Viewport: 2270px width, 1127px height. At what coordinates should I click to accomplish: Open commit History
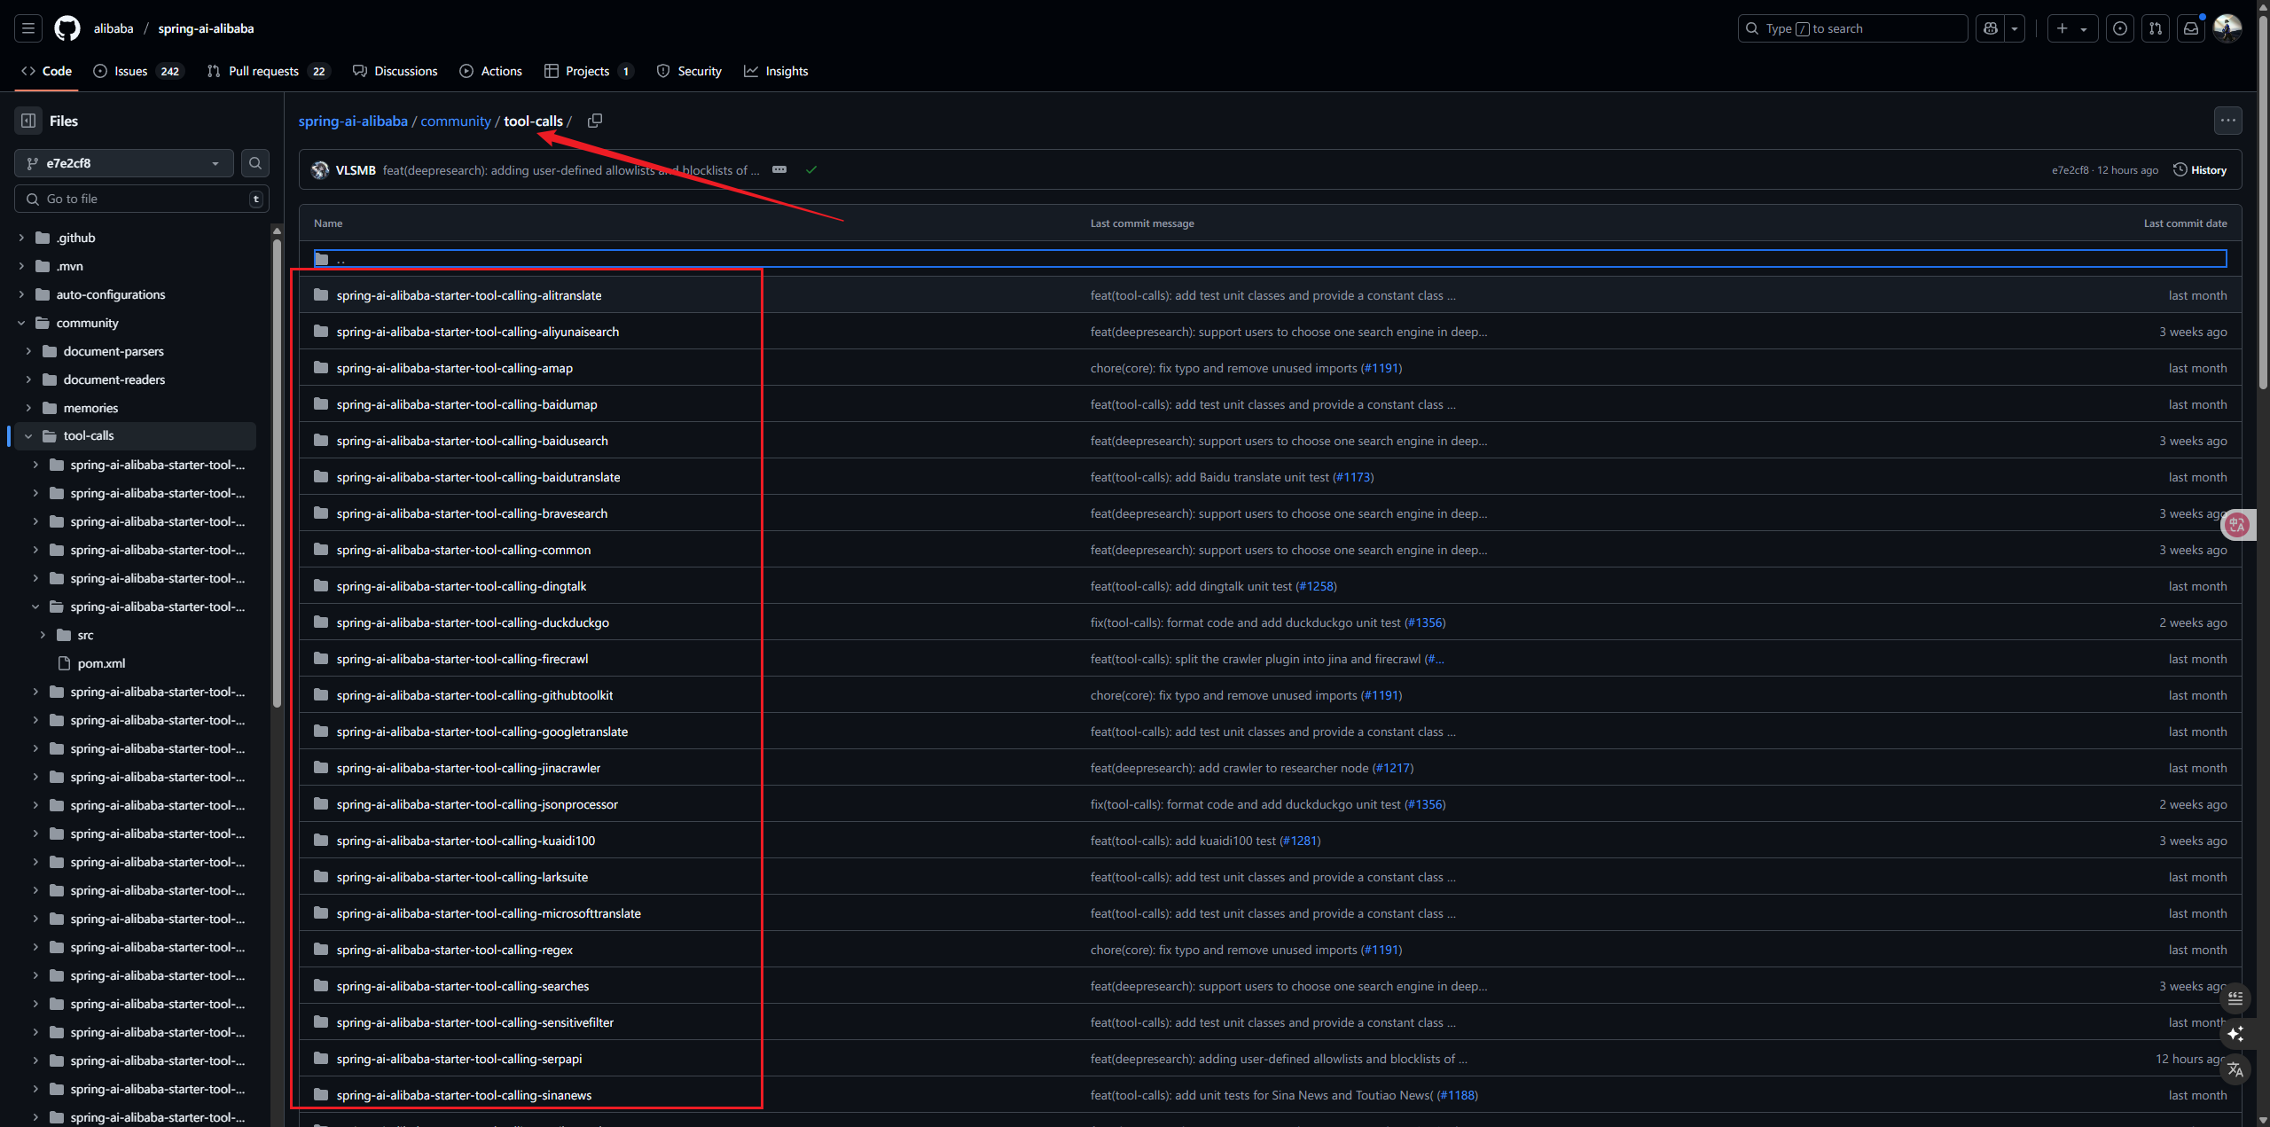coord(2200,169)
